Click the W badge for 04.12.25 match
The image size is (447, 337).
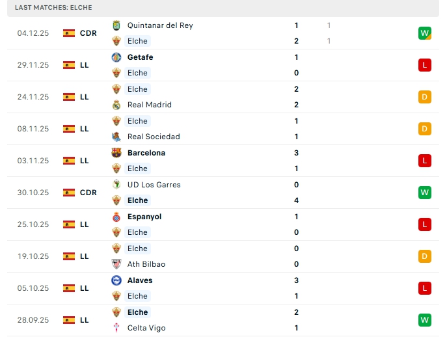(426, 33)
